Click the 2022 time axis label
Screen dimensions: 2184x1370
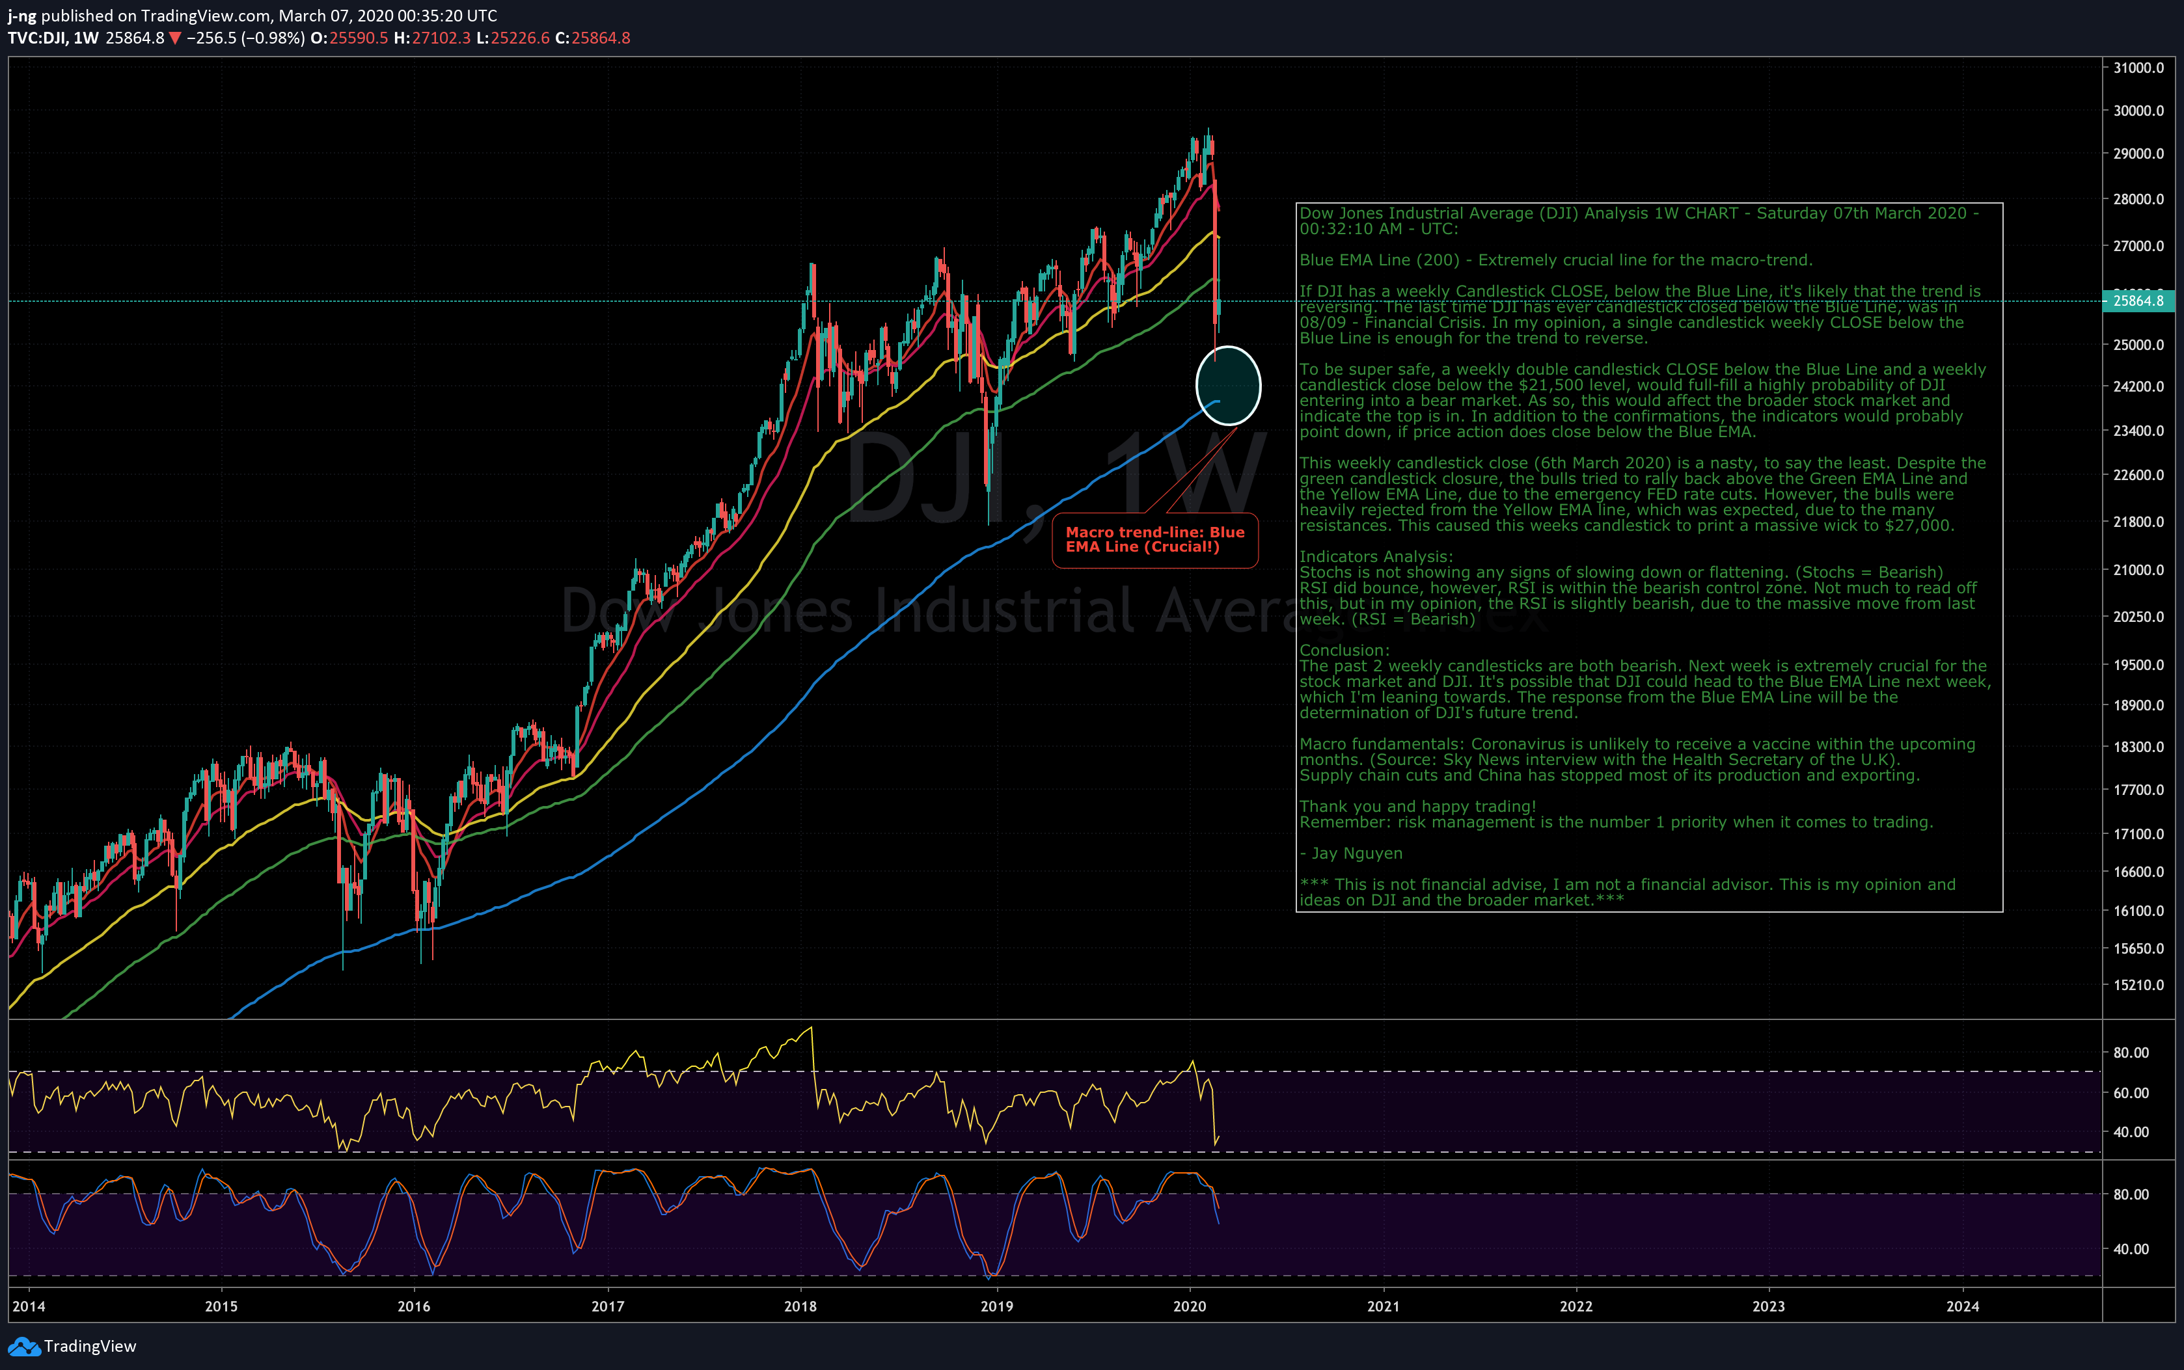coord(1576,1306)
